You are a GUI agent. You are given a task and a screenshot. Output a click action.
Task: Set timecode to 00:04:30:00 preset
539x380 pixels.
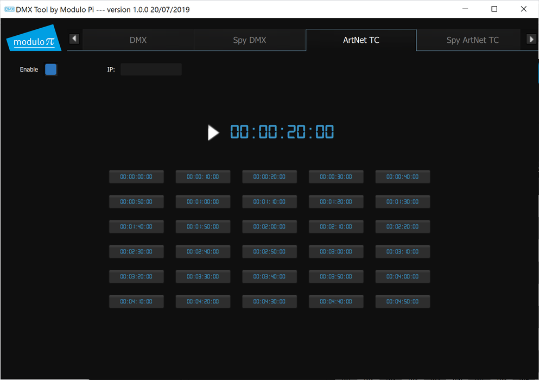pyautogui.click(x=269, y=302)
